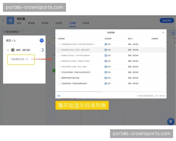Switch to the 项目 tab
Viewport: 176px width, 141px height.
tap(19, 23)
